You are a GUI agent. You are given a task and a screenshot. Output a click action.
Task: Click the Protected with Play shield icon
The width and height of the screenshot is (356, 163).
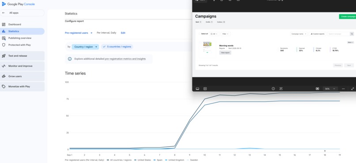tap(4, 45)
